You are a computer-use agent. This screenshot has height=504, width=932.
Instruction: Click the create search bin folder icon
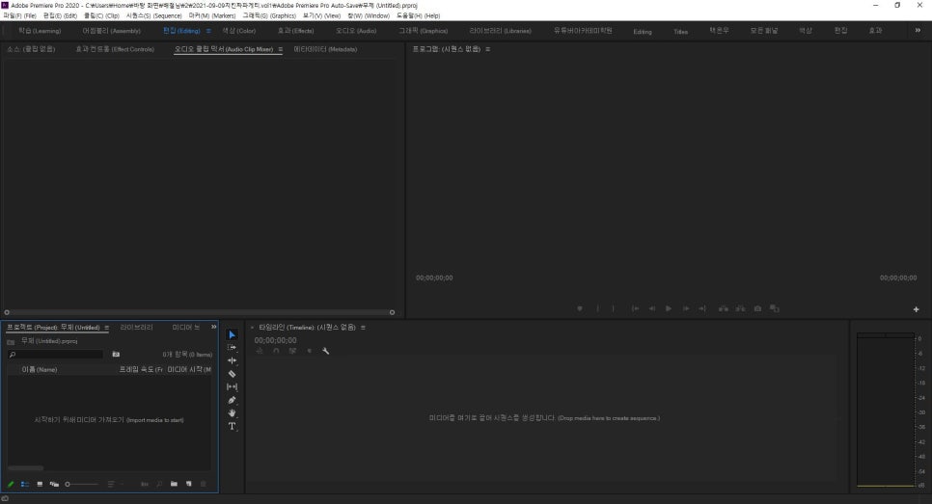(x=116, y=355)
